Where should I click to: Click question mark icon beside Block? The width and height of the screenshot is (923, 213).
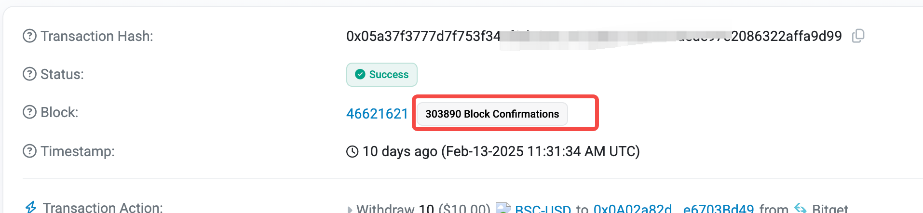click(x=29, y=112)
